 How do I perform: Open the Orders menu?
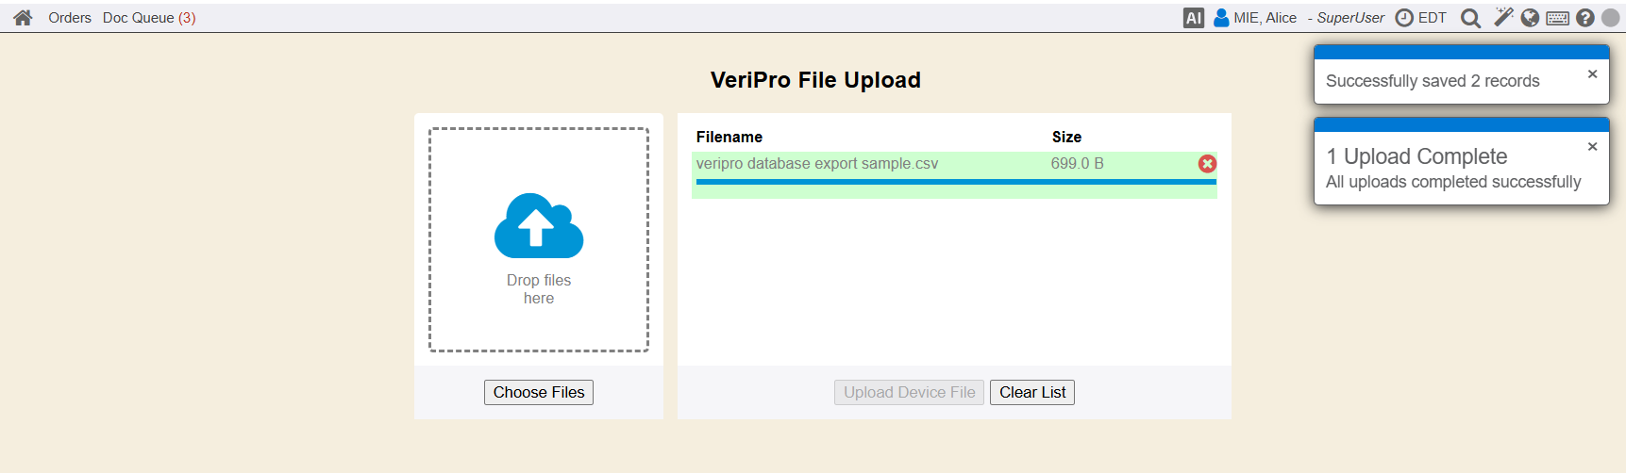70,18
